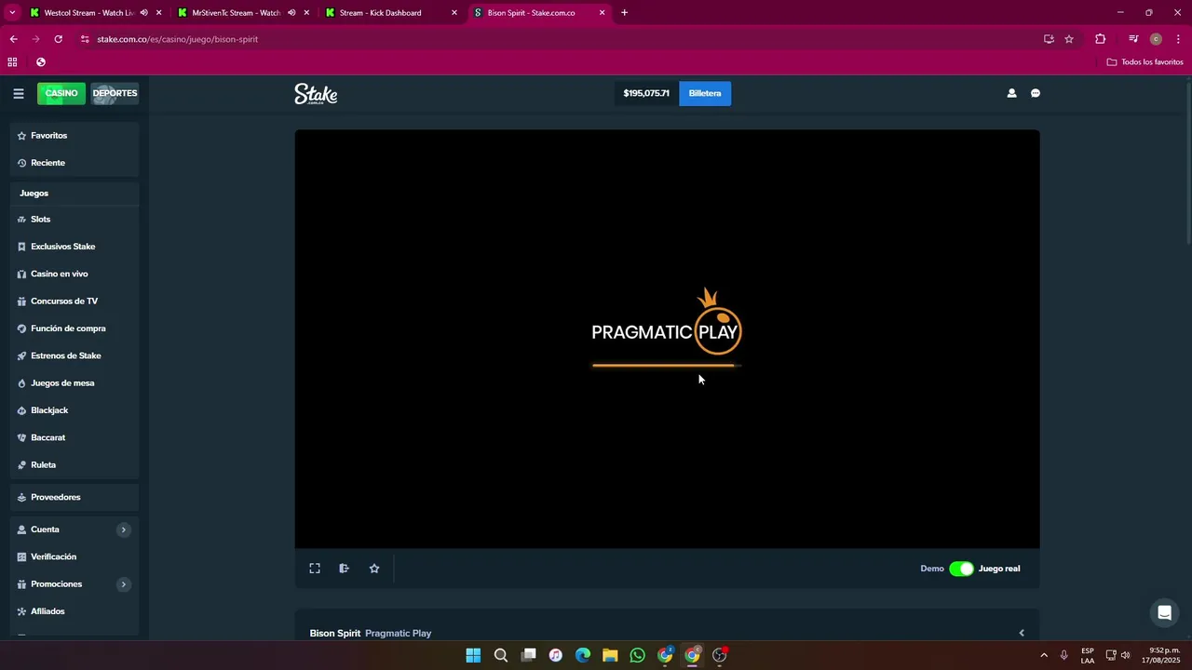Open iTunes music app from the taskbar
1192x670 pixels.
click(555, 655)
